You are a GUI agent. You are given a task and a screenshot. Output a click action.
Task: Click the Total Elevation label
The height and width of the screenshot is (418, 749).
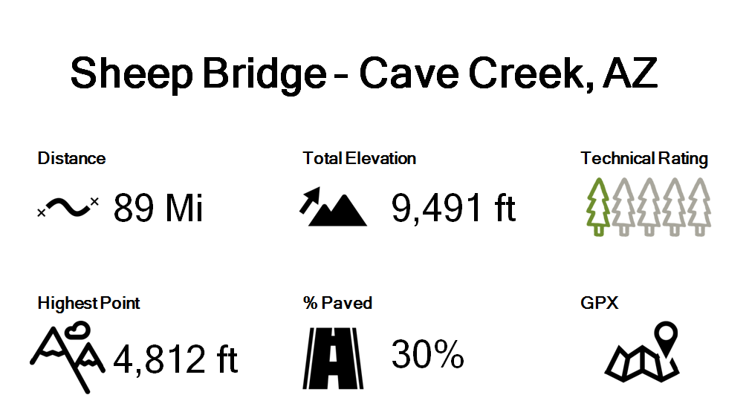359,158
